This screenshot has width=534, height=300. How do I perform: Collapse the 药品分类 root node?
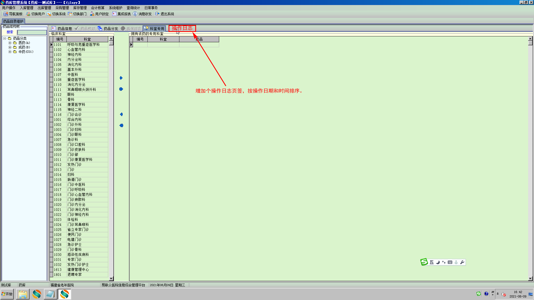point(5,38)
